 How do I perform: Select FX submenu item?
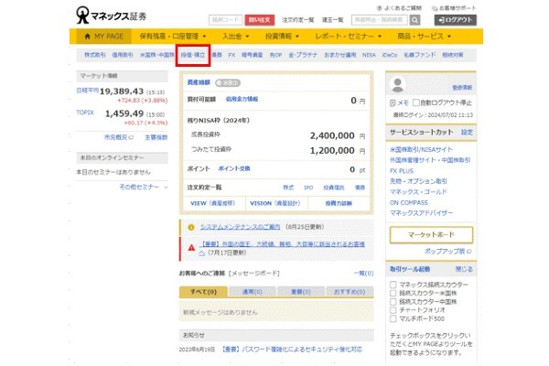pos(231,55)
